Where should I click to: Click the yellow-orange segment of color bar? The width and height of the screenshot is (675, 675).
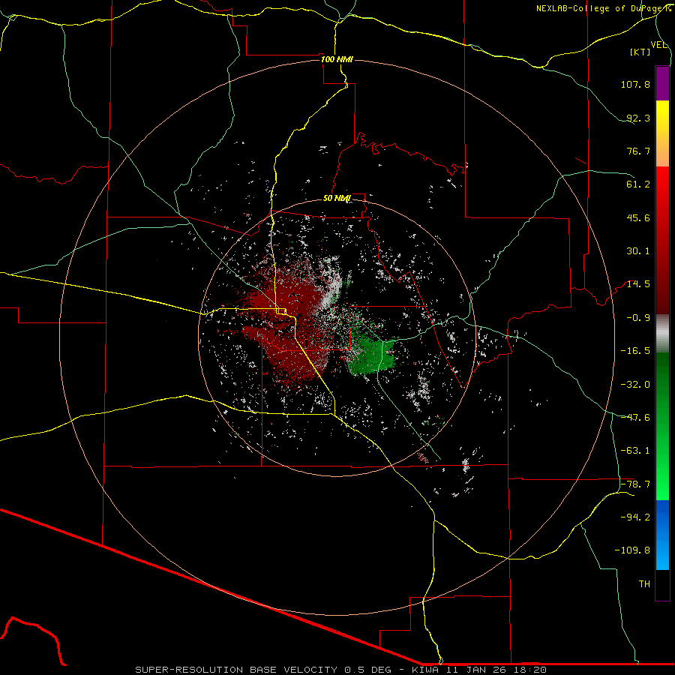662,133
